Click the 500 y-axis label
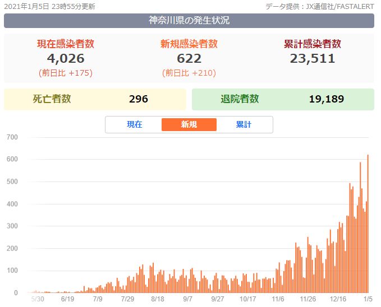Image resolution: width=381 pixels, height=307 pixels. pyautogui.click(x=12, y=182)
